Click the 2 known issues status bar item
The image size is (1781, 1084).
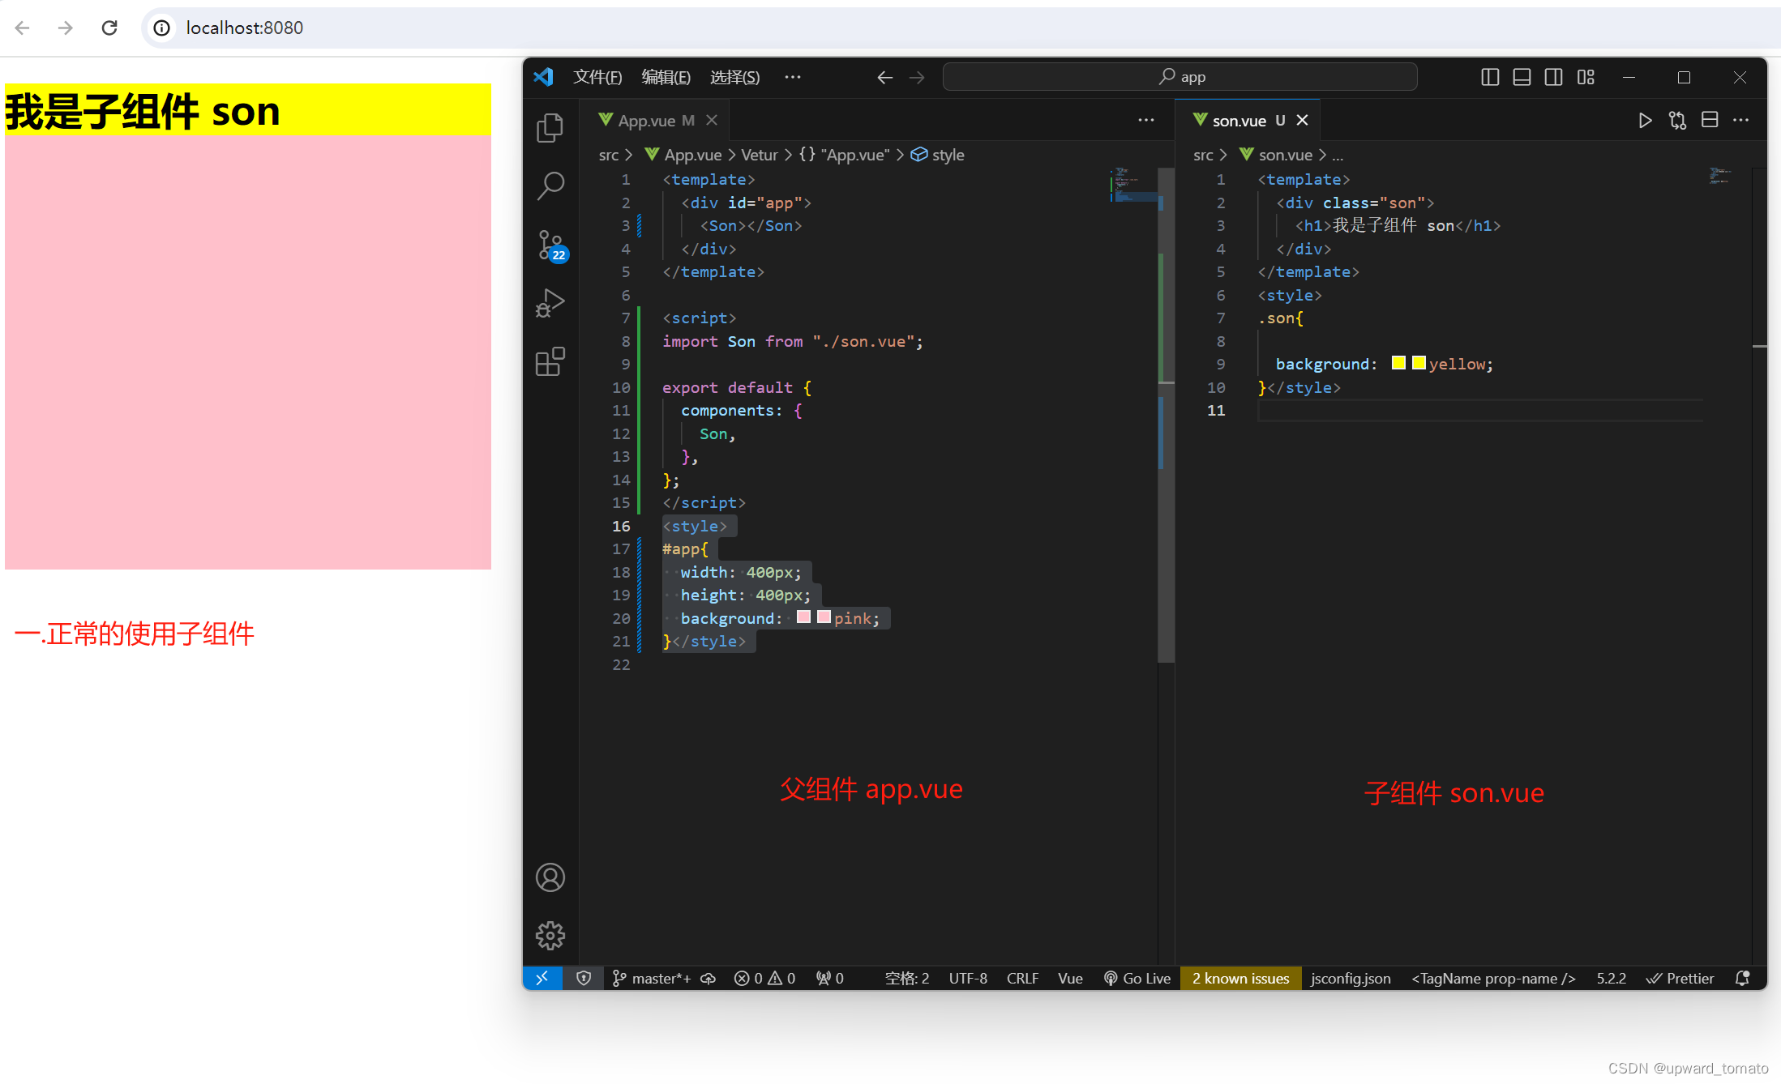click(1239, 979)
